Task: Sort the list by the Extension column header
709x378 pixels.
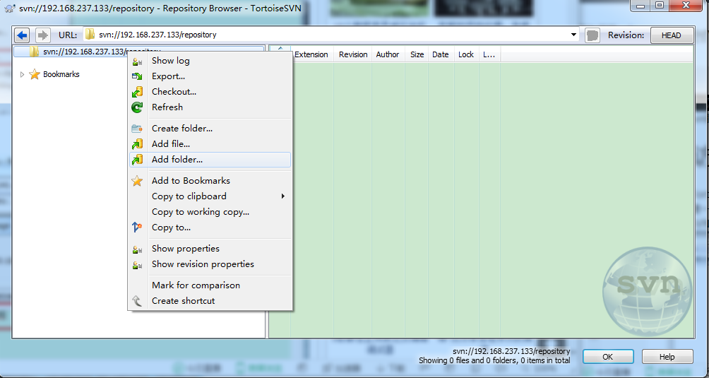Action: point(311,54)
